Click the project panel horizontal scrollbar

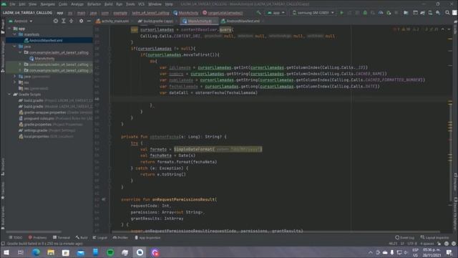(x=34, y=231)
